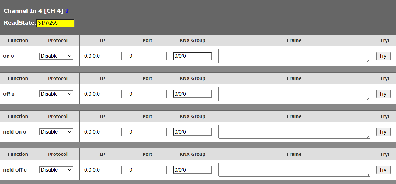
Task: Expand the Off 0 Protocol dropdown
Action: (56, 94)
